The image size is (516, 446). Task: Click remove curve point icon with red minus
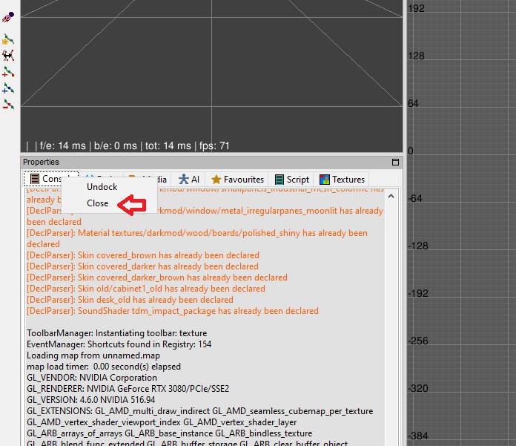[8, 105]
